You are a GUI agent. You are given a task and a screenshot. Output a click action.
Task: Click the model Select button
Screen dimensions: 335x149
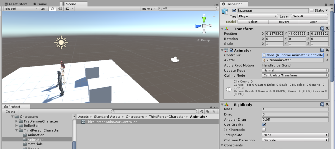click(253, 22)
